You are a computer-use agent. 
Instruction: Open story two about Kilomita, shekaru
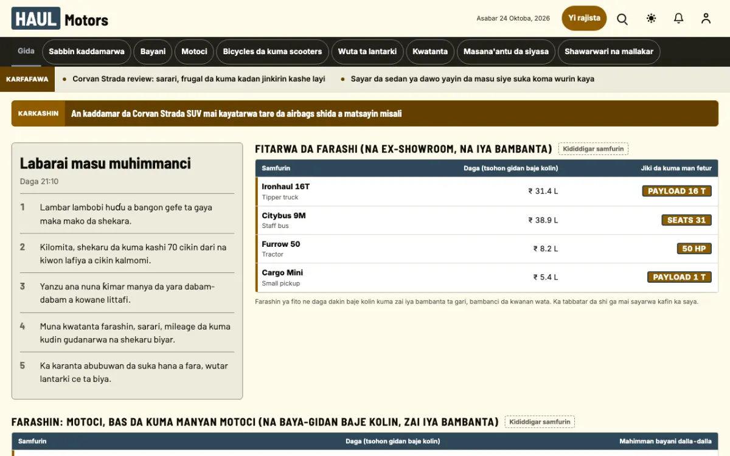(133, 254)
